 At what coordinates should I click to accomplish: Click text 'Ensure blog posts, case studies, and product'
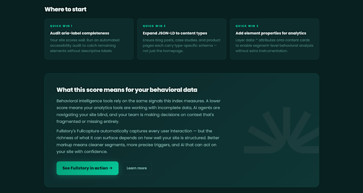pyautogui.click(x=181, y=40)
